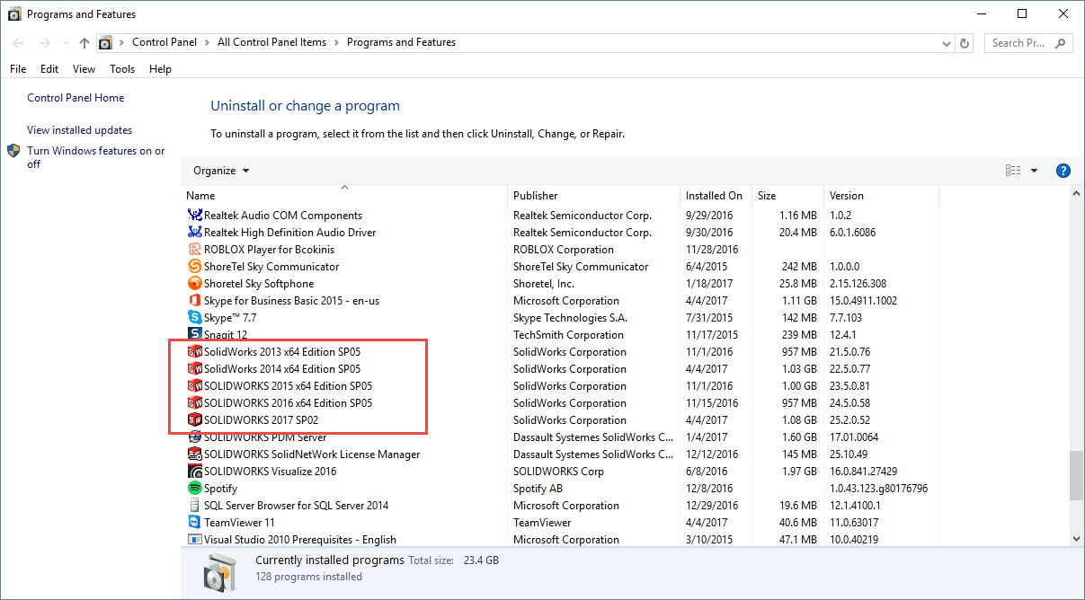The height and width of the screenshot is (600, 1085).
Task: Expand the view options dropdown arrow
Action: 1034,171
